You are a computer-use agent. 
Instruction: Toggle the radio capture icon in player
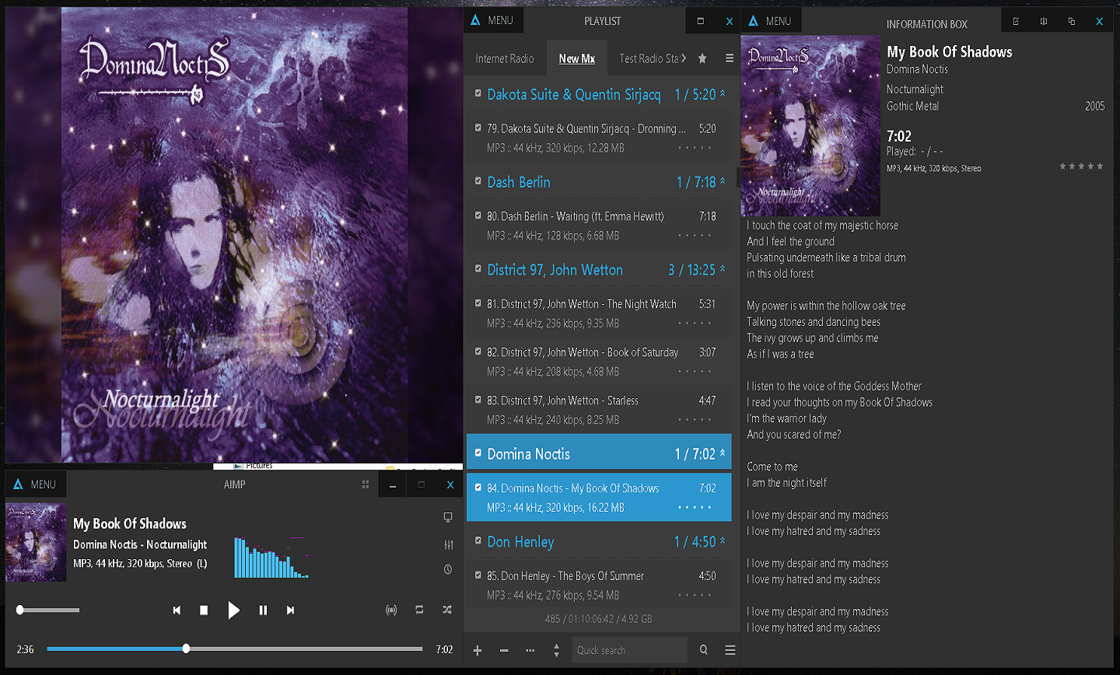pos(391,610)
